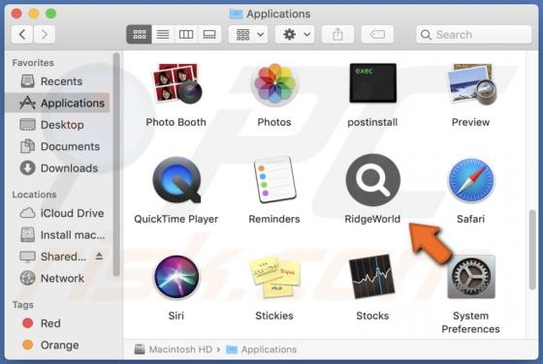Image resolution: width=543 pixels, height=364 pixels.
Task: Filter by the Red tag
Action: pyautogui.click(x=58, y=323)
